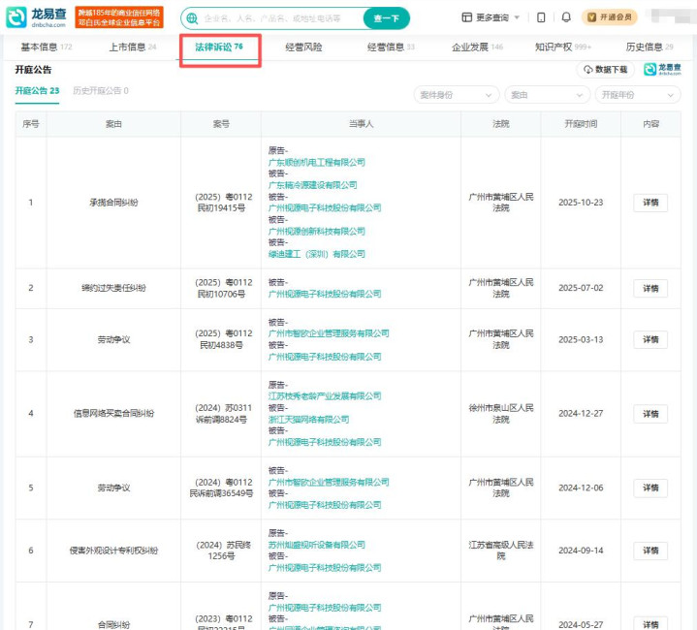Viewport: 697px width, 630px height.
Task: Open the 广东顺创机电工程有限公司 link
Action: (316, 162)
